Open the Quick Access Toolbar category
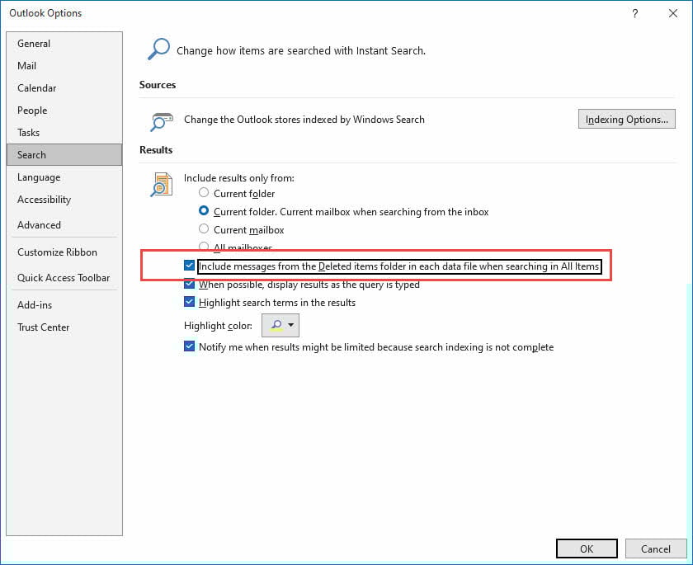 64,278
